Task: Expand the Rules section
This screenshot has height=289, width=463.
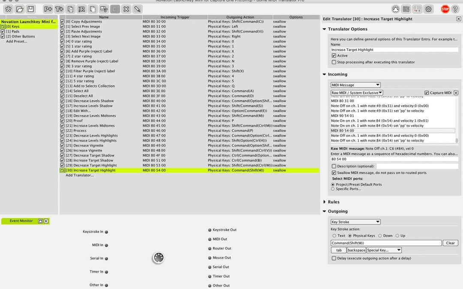Action: [325, 202]
